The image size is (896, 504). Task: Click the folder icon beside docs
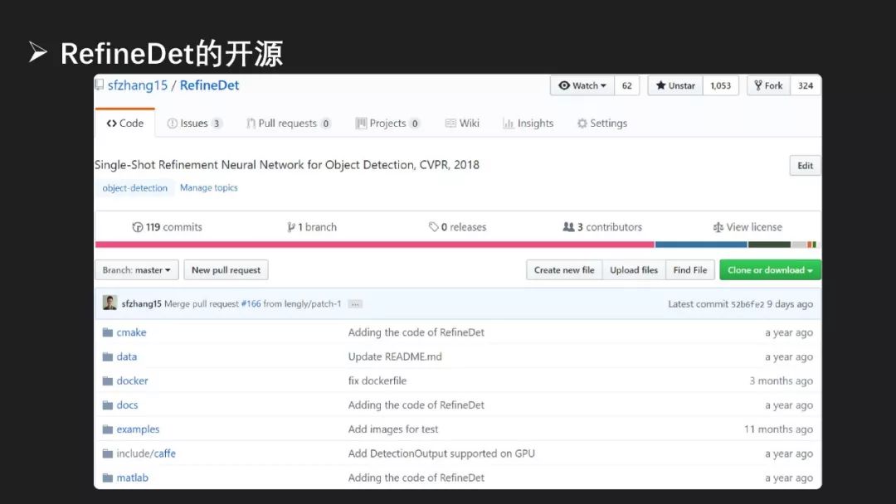pos(107,405)
